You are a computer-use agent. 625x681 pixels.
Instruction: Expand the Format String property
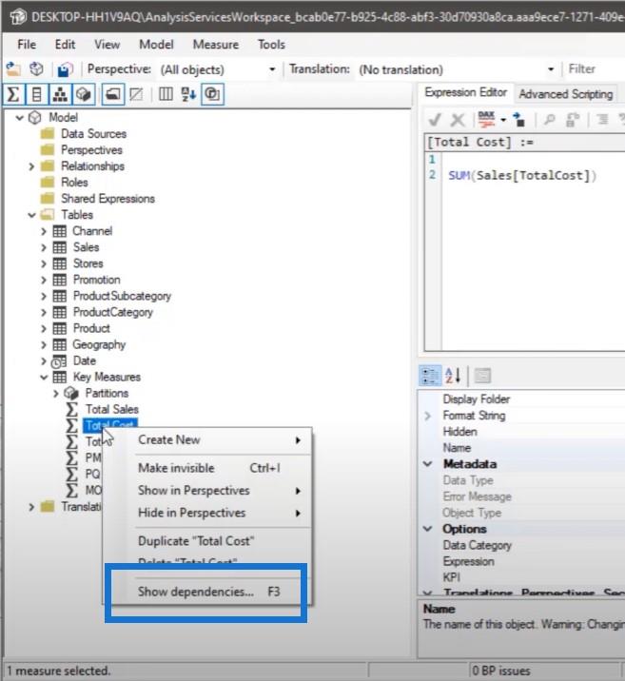tap(428, 416)
